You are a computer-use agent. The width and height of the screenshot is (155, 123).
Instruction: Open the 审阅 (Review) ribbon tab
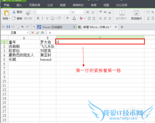pyautogui.click(x=94, y=5)
